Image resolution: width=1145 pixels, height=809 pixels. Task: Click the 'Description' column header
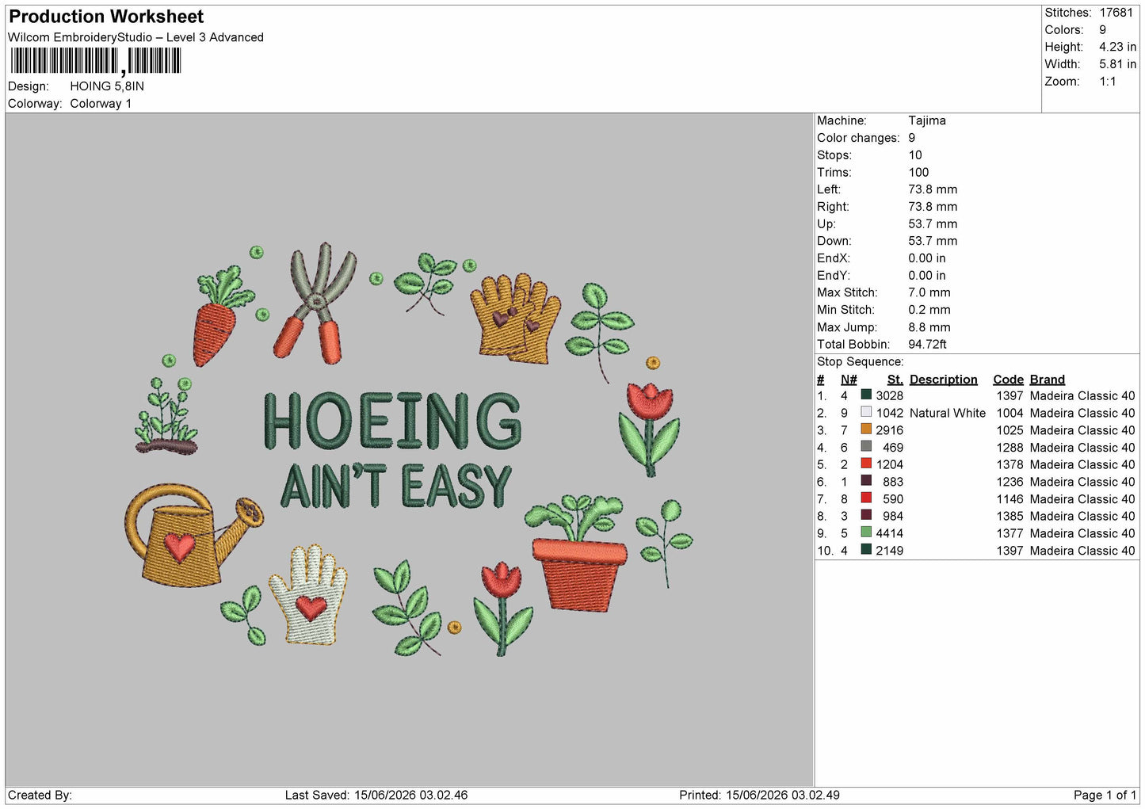944,380
